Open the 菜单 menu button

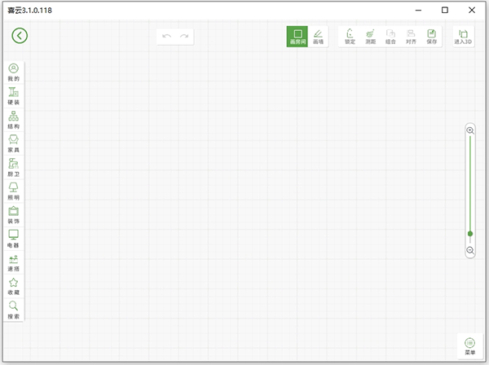[x=469, y=346]
